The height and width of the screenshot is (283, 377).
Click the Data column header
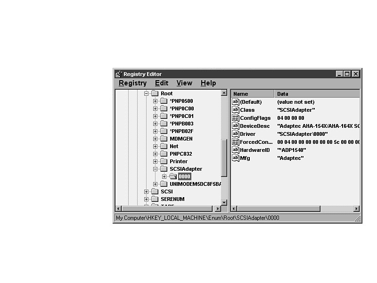[316, 94]
